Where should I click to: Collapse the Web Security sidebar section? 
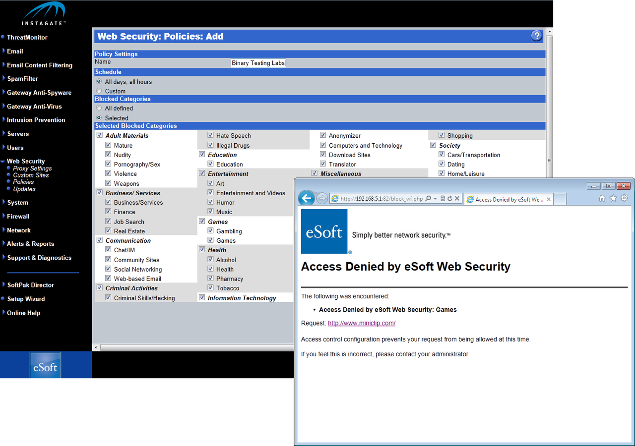25,161
